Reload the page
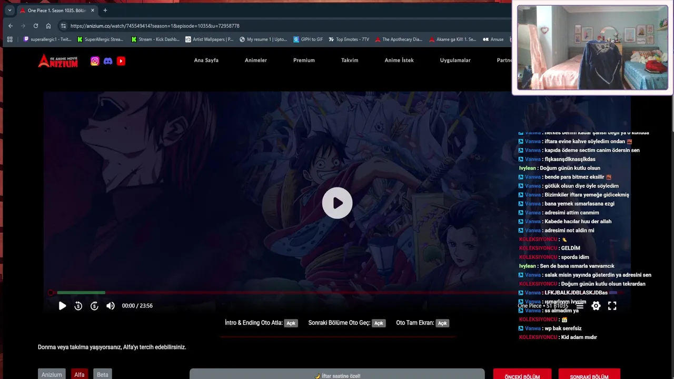The width and height of the screenshot is (674, 379). (x=36, y=26)
